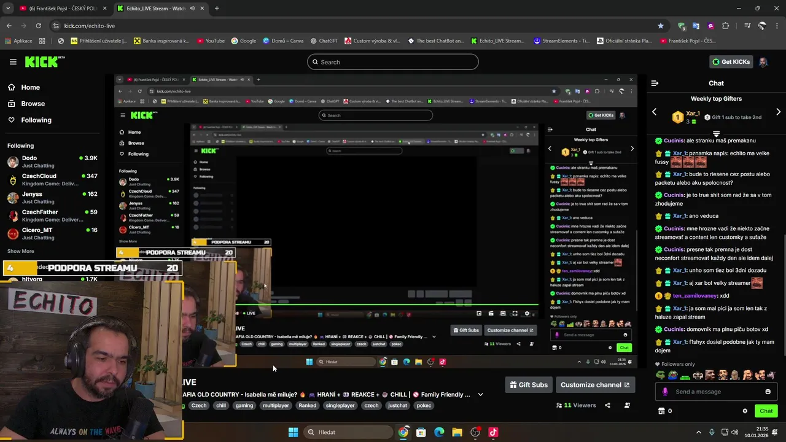Insert the sunglasses Pepe frog emote

point(660,375)
